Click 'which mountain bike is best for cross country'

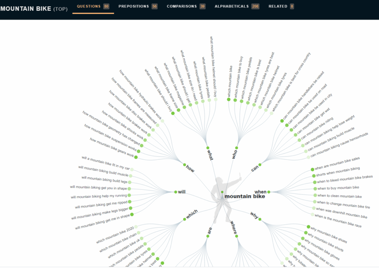(291, 82)
